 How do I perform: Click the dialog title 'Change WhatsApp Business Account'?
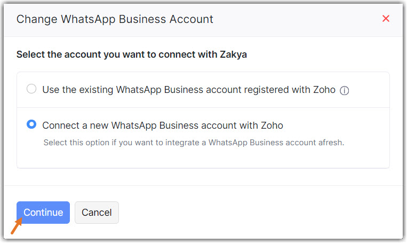tap(115, 19)
